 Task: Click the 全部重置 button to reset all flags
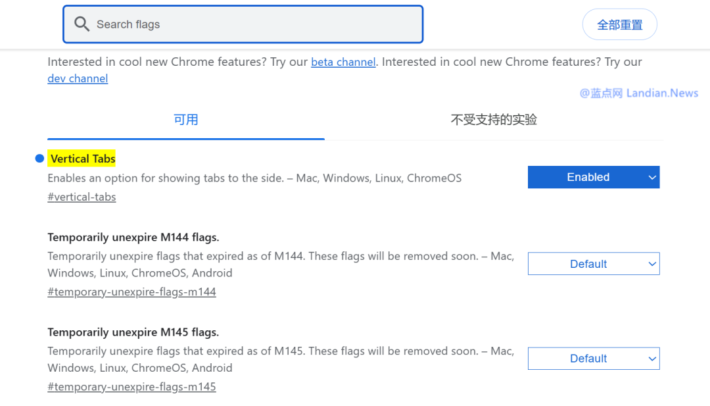click(619, 24)
